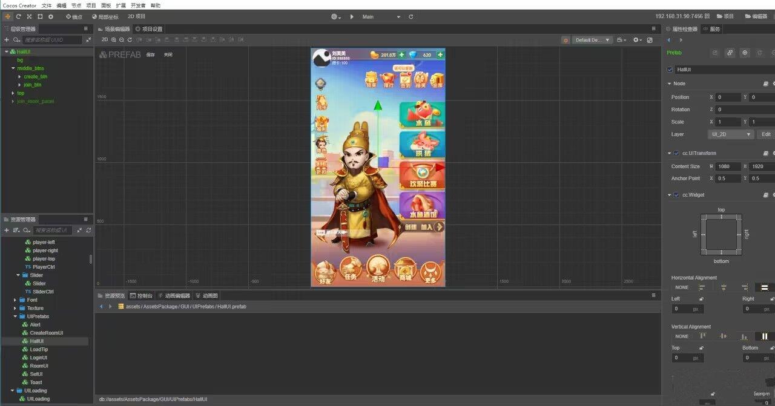The image size is (775, 406).
Task: Select the Move transform tool
Action: pyautogui.click(x=8, y=16)
